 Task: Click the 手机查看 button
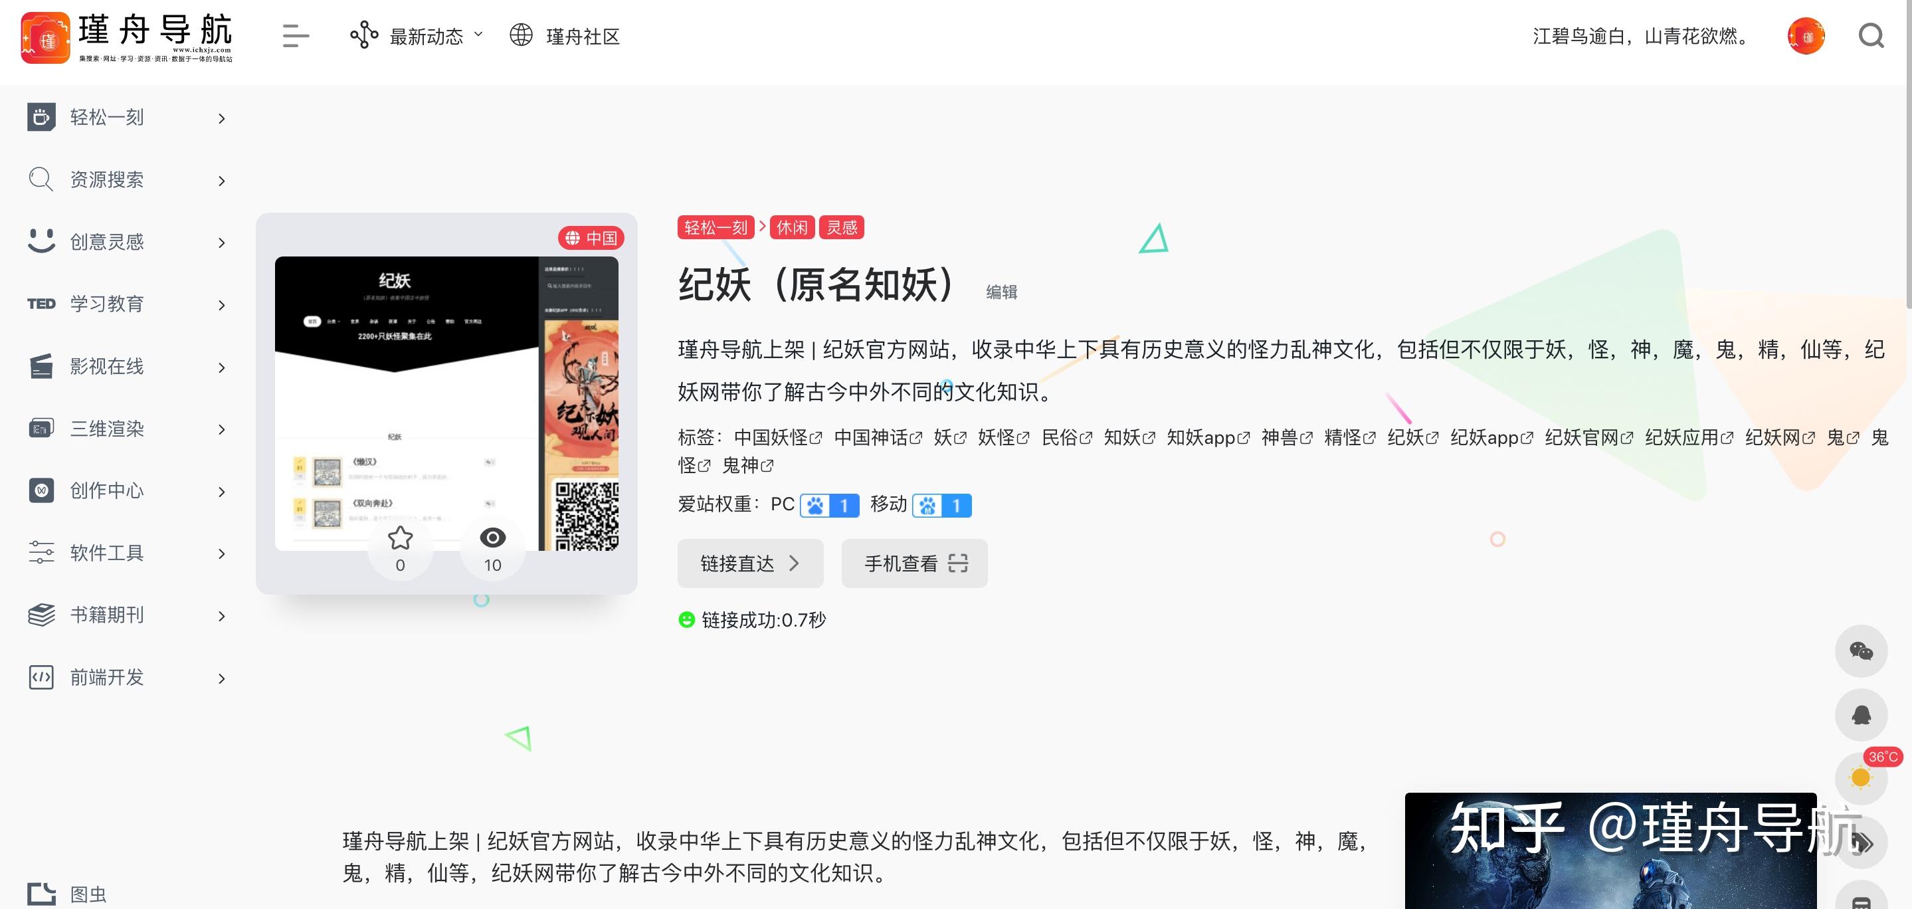click(x=914, y=563)
